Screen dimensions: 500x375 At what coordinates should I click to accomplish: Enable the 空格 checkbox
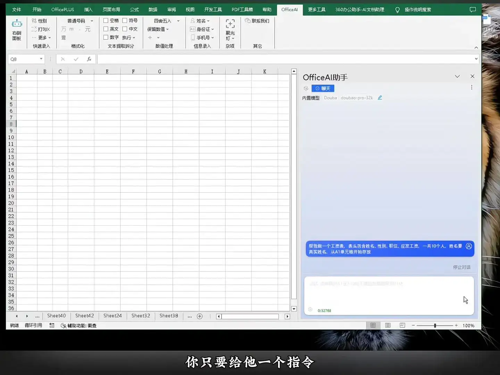click(106, 21)
